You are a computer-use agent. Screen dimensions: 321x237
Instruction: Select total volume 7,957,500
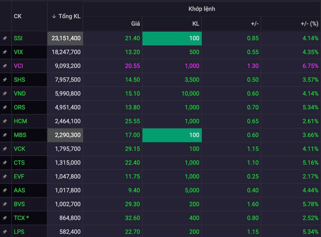tap(67, 80)
